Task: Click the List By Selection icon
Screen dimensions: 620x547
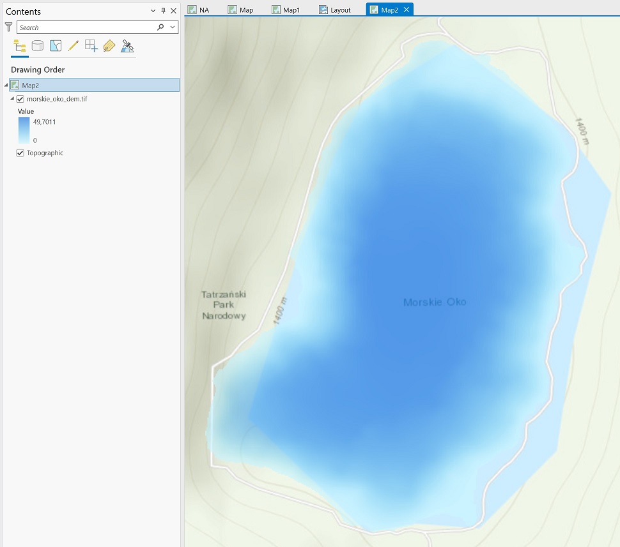Action: pyautogui.click(x=56, y=46)
